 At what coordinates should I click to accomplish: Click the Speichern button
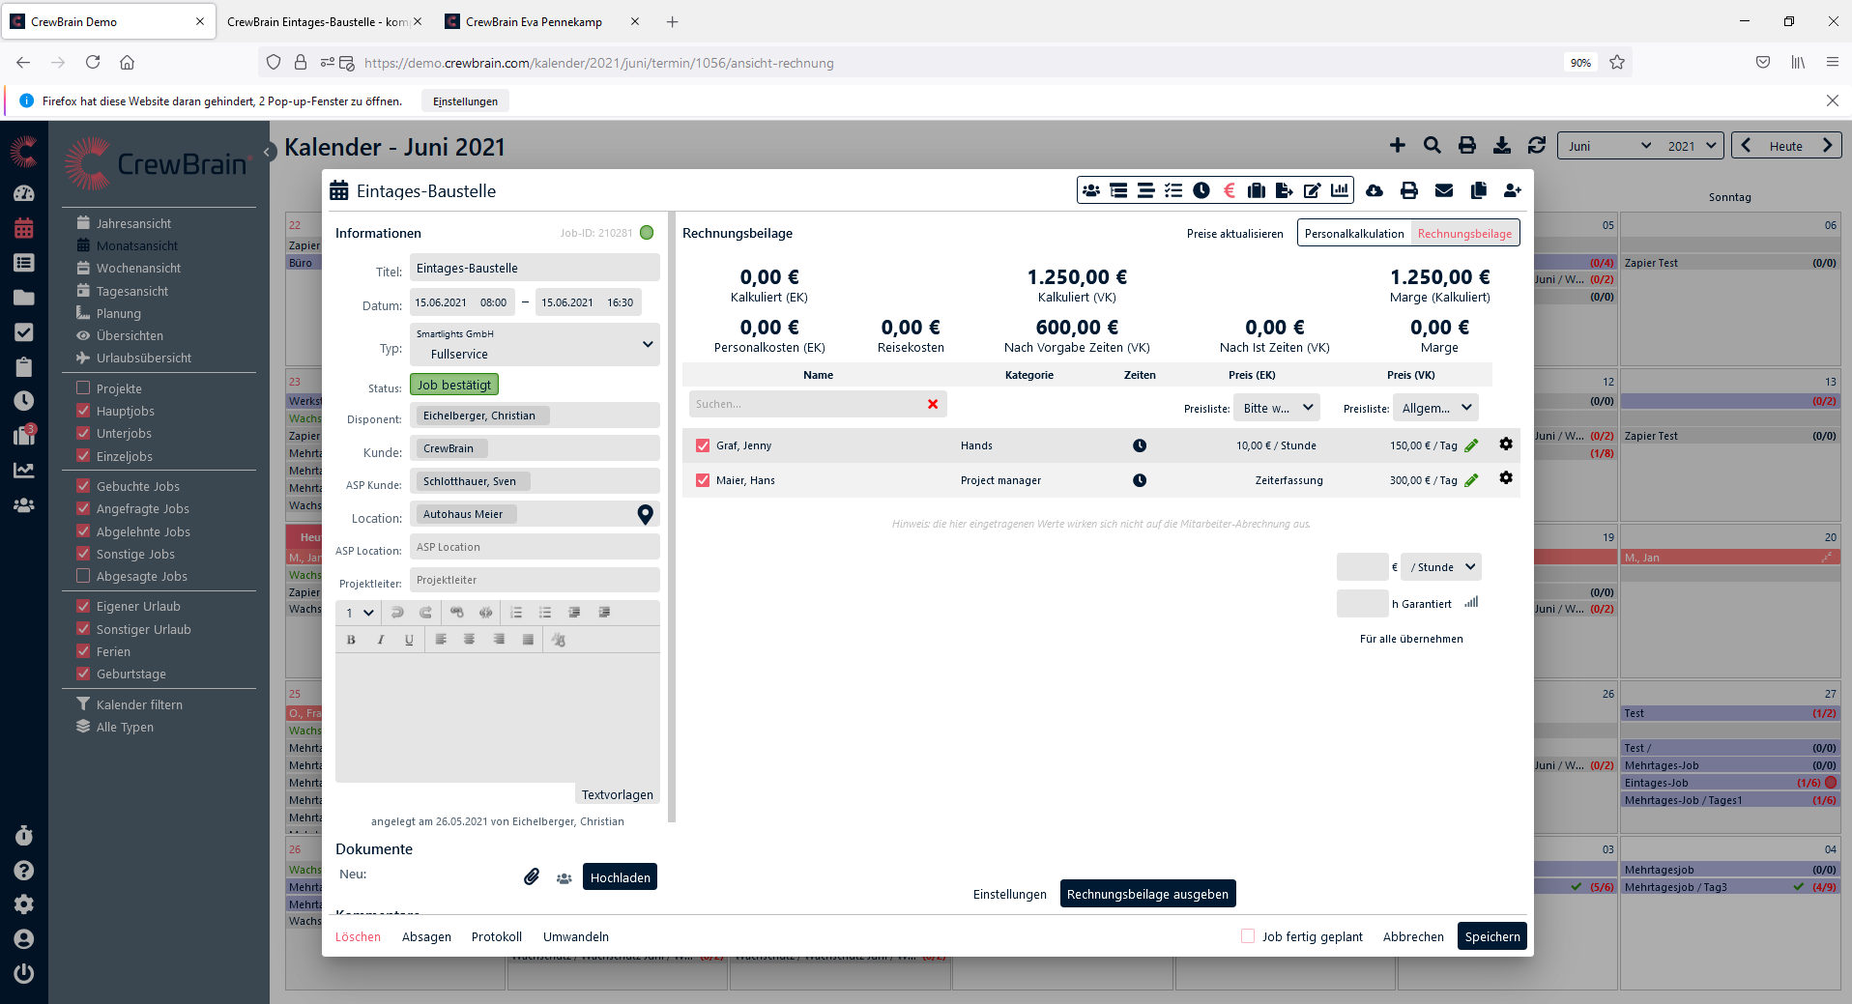pyautogui.click(x=1491, y=936)
